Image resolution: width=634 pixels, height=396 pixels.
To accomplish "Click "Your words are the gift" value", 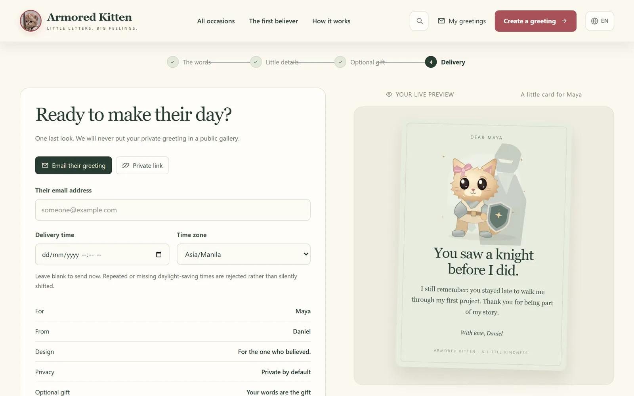I will click(x=279, y=392).
